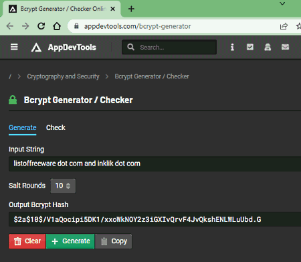Open the envelope contact icon

pyautogui.click(x=285, y=47)
